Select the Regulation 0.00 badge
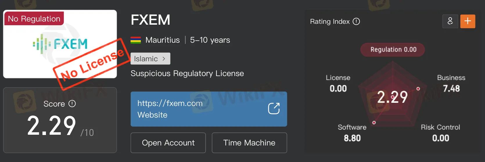485x162 pixels. click(393, 50)
